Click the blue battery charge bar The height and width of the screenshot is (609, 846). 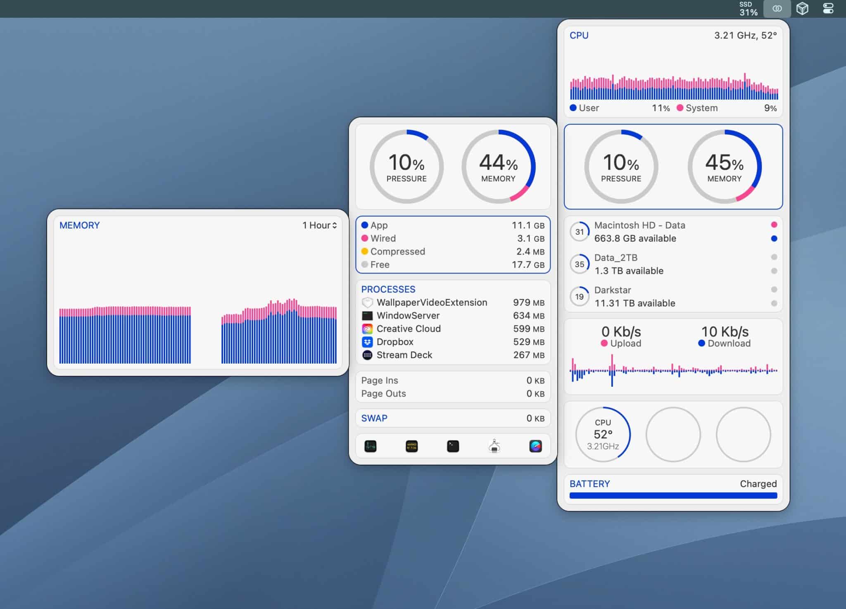pyautogui.click(x=673, y=495)
